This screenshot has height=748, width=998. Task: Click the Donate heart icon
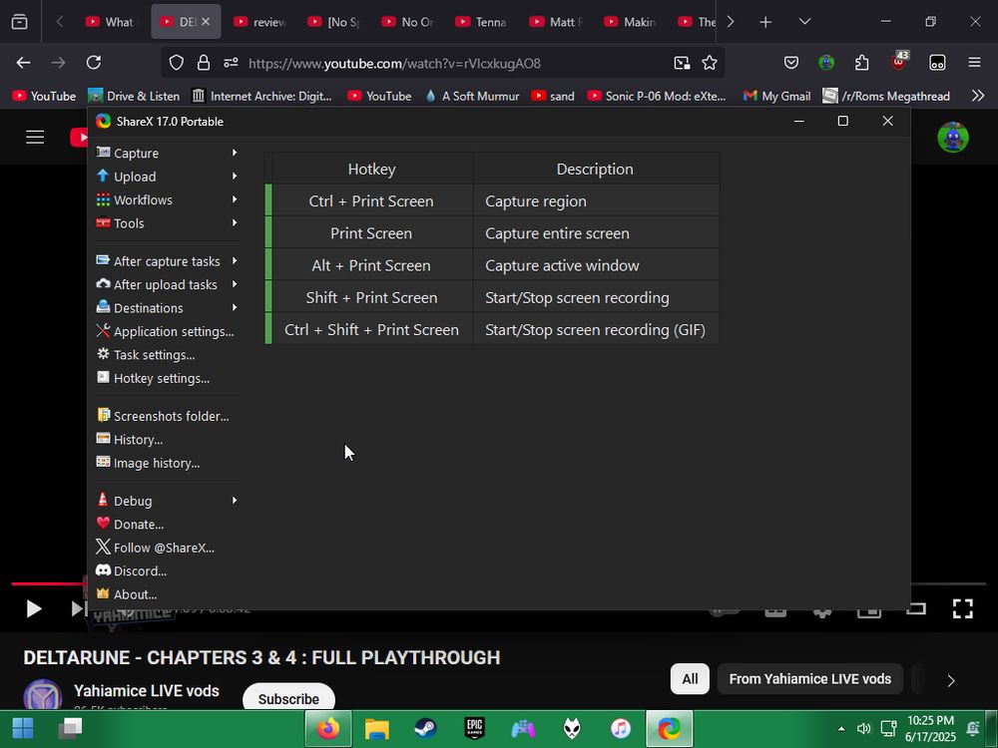click(x=103, y=524)
